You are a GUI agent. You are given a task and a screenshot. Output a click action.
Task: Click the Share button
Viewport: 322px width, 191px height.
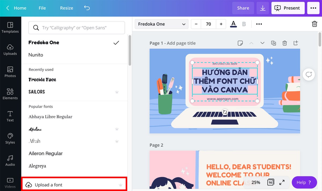243,8
